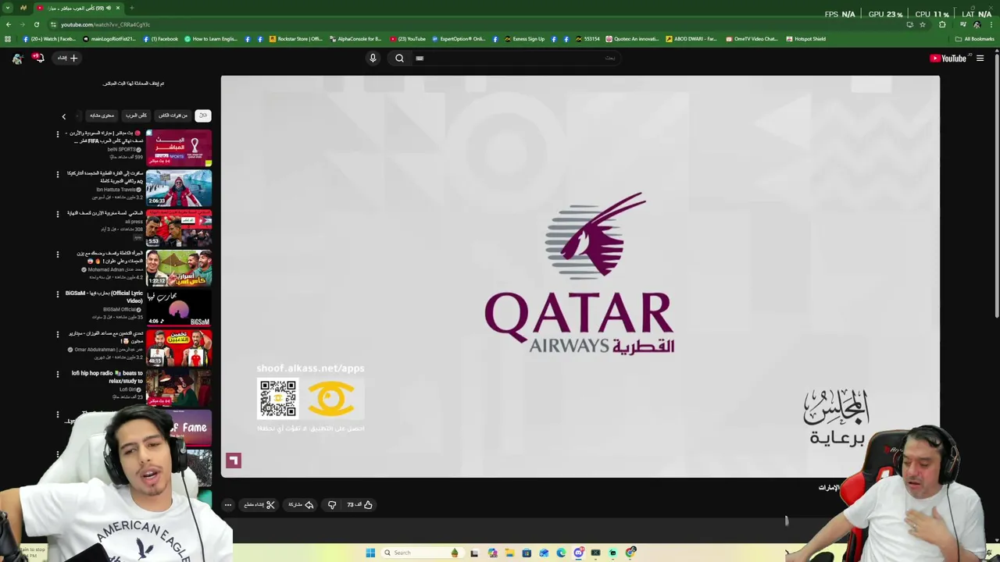The height and width of the screenshot is (562, 1000).
Task: Select the 'All' filter chip
Action: (202, 116)
